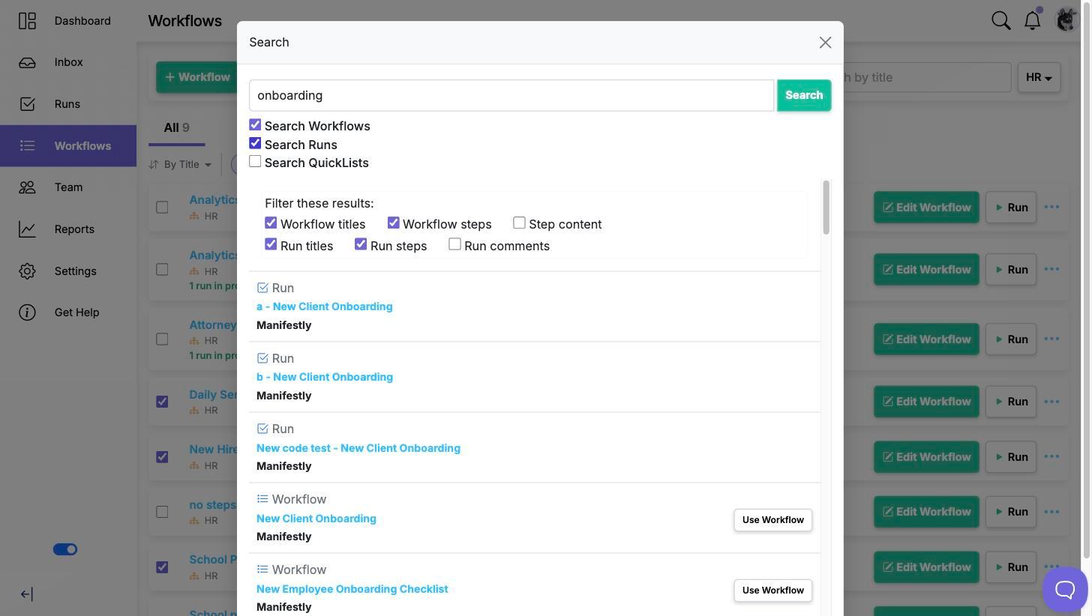The image size is (1092, 616).
Task: Open run b - New Client Onboarding
Action: click(325, 377)
